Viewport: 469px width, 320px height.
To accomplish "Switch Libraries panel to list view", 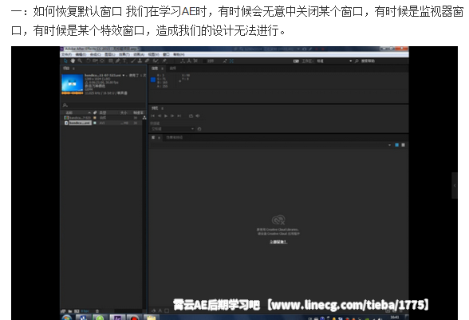I will tap(403, 145).
